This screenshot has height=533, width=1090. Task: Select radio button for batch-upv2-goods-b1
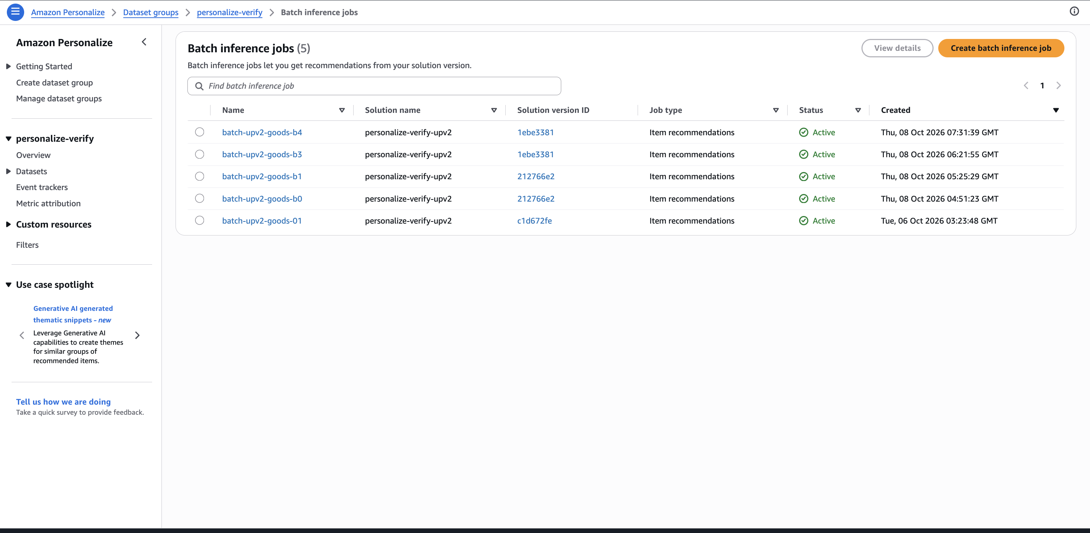click(x=199, y=176)
